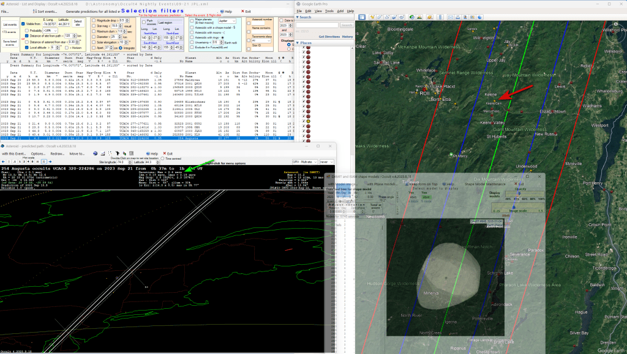Collapse the Places panel in Google Earth

tap(298, 43)
